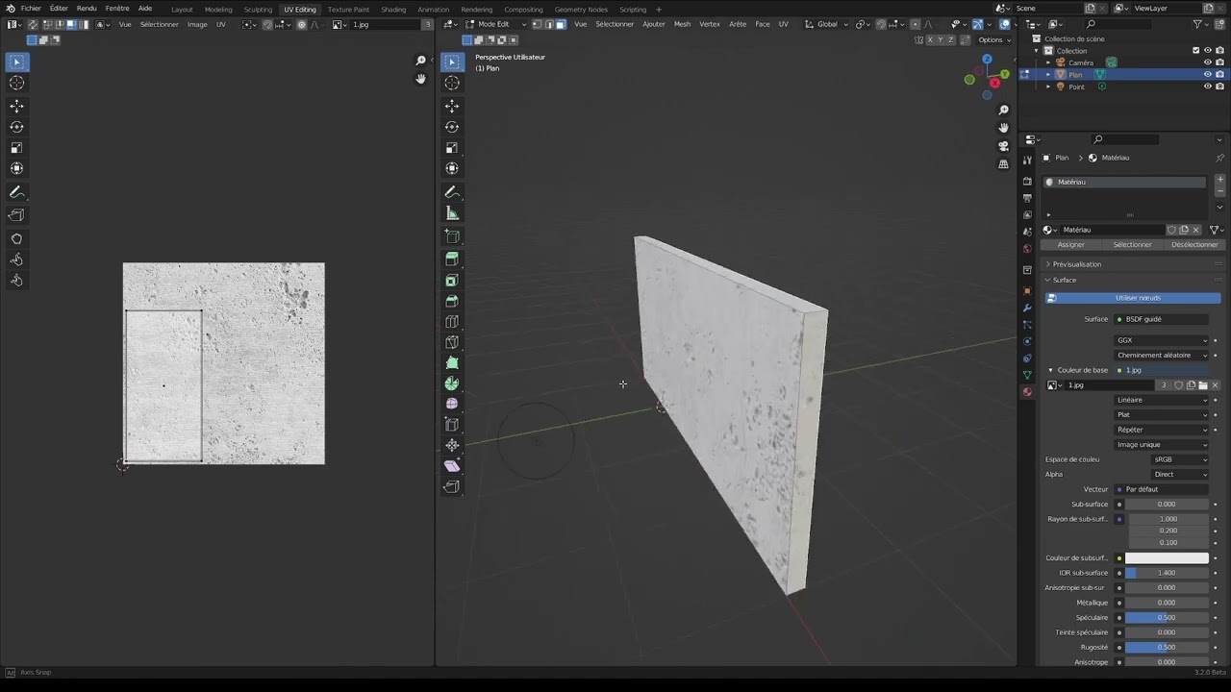Select the Spin tool
Viewport: 1231px width, 692px height.
pyautogui.click(x=452, y=383)
